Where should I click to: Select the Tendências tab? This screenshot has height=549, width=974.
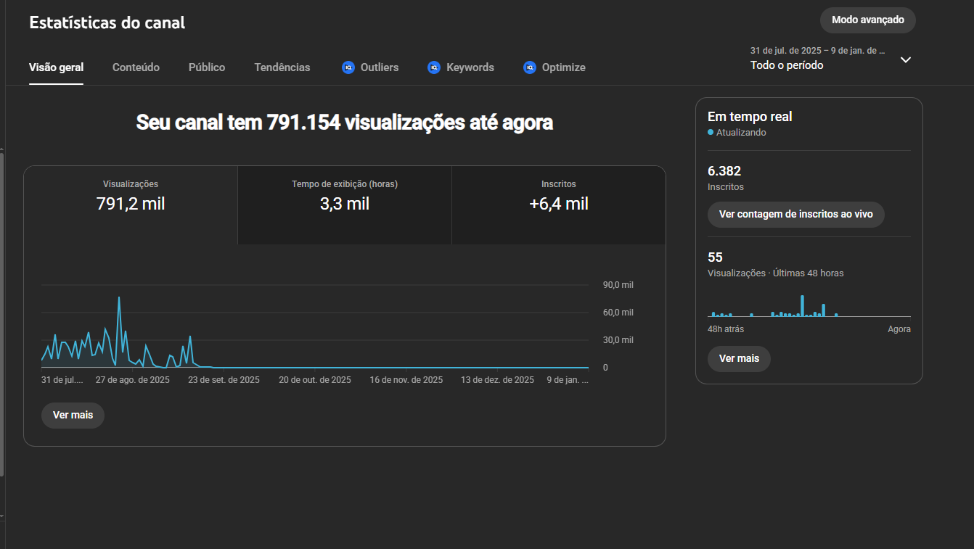pos(282,67)
